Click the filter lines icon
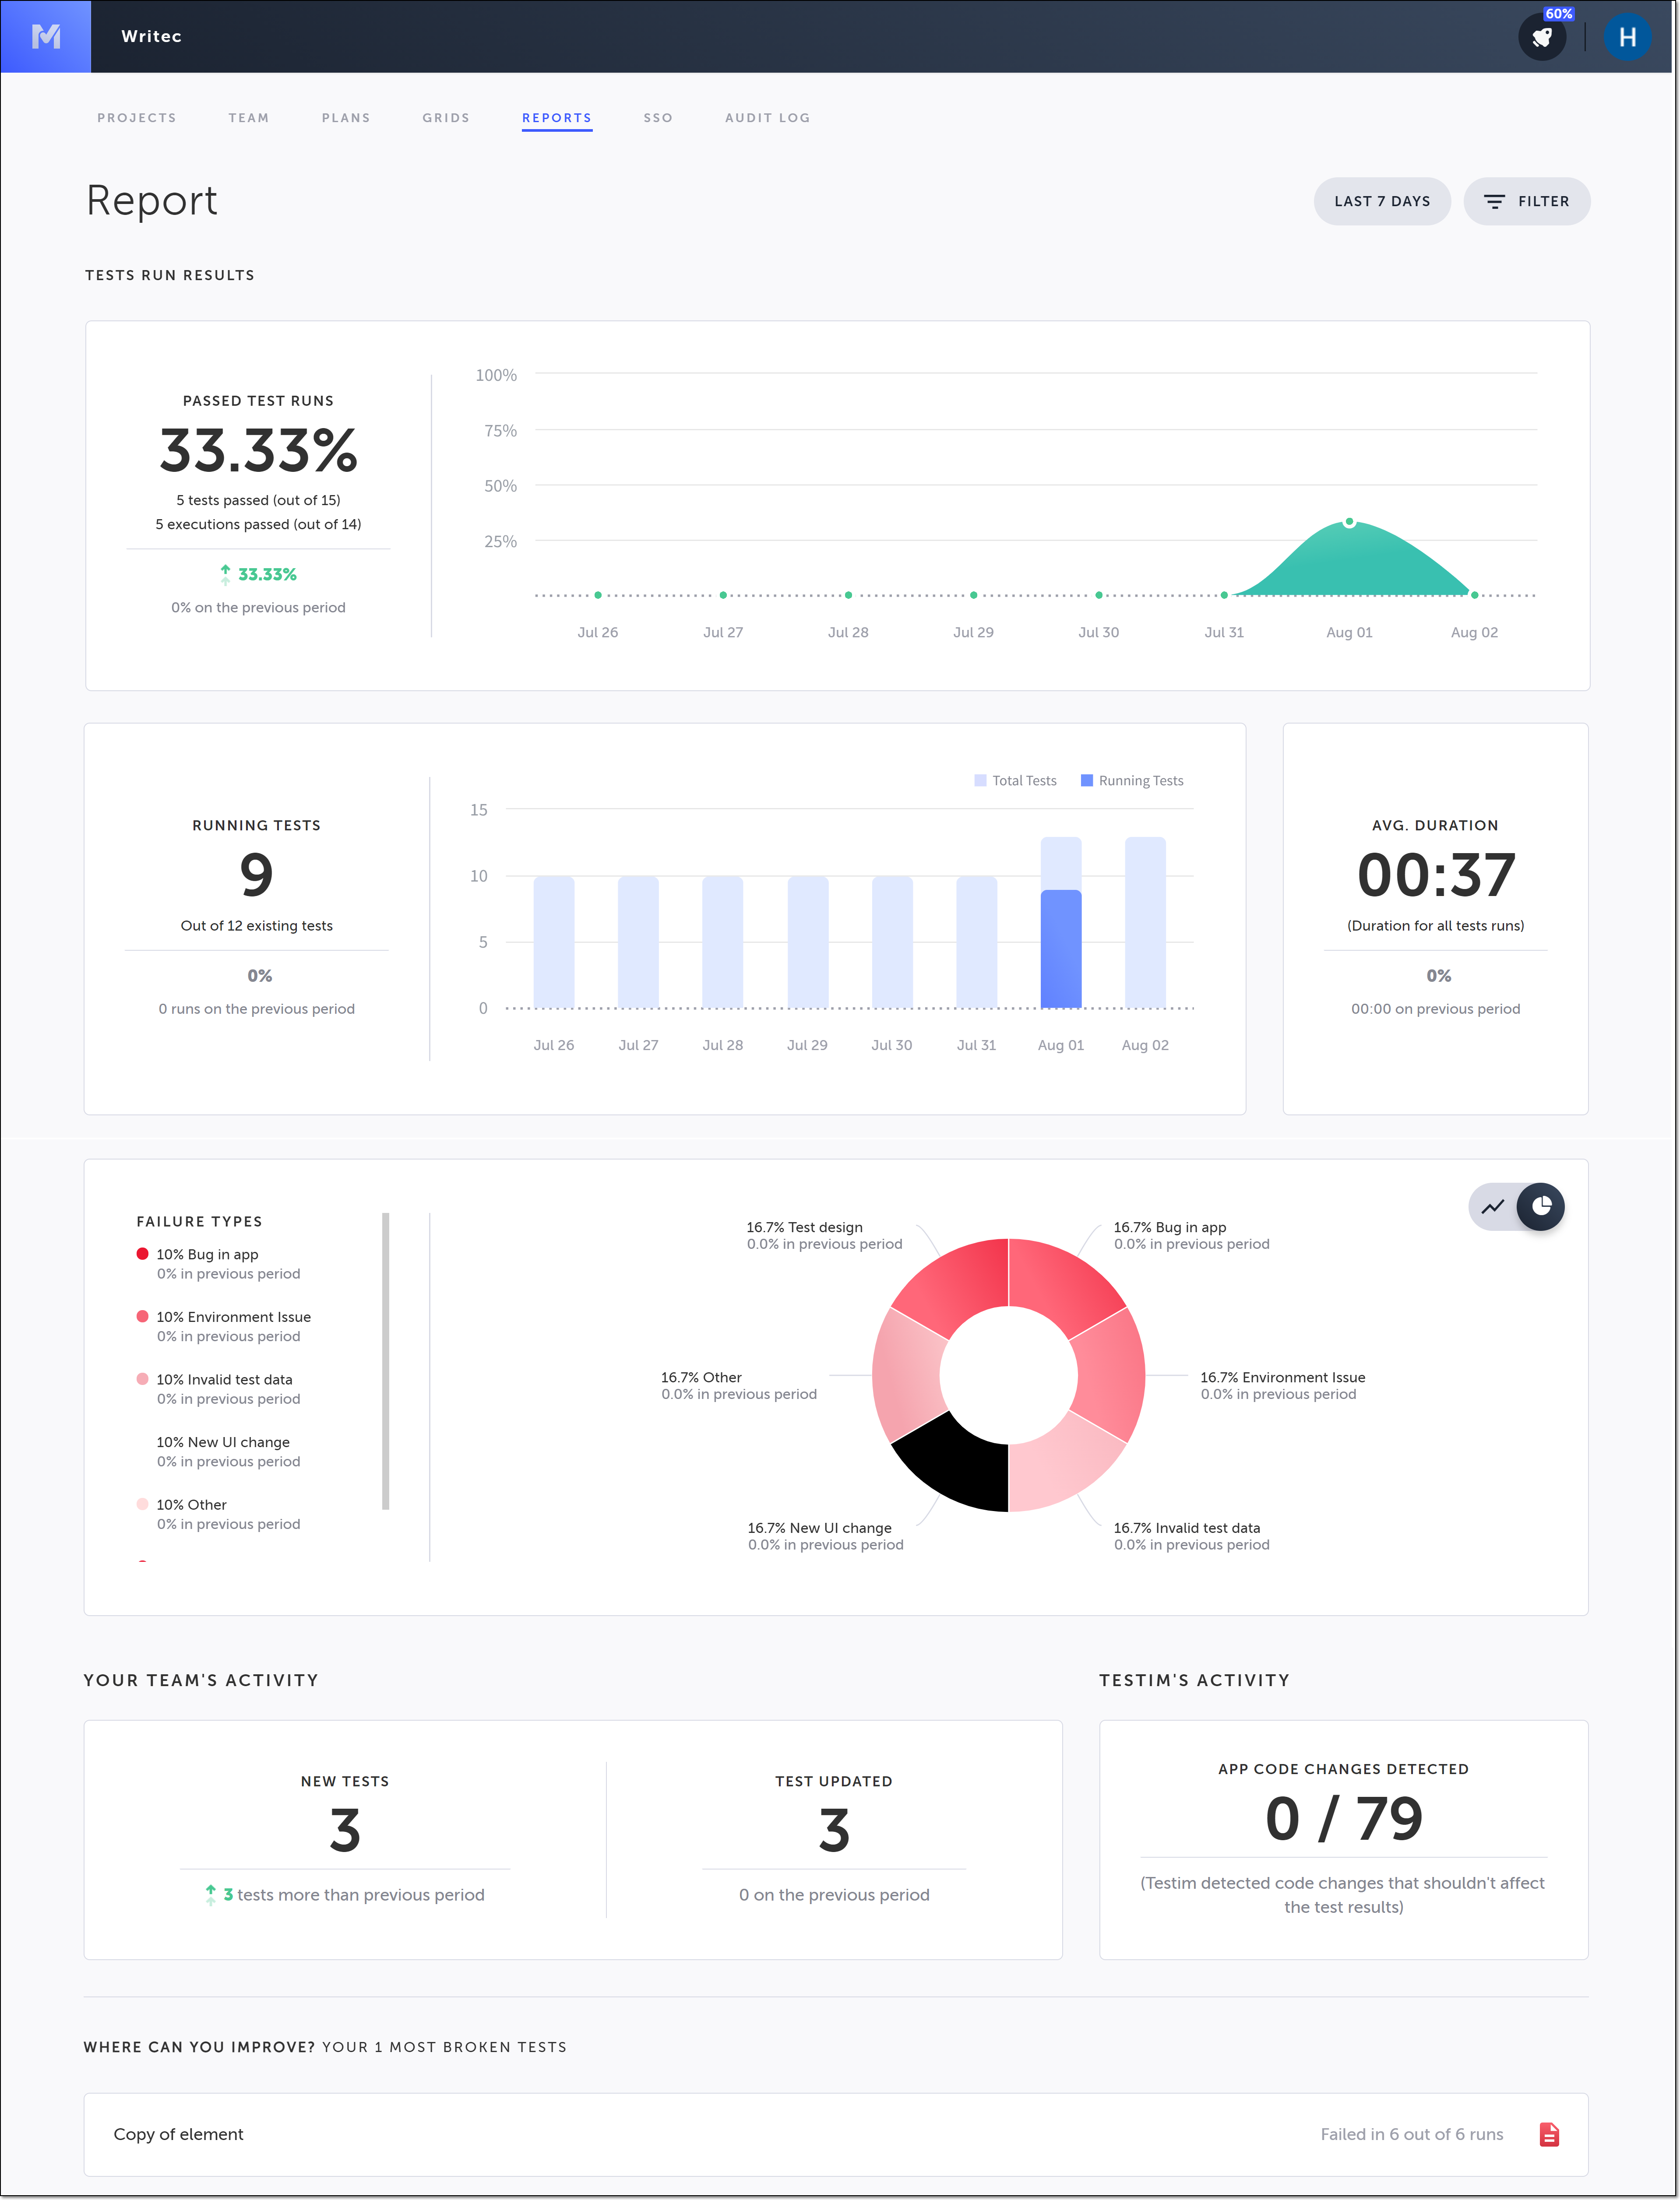1680x2200 pixels. [x=1494, y=202]
